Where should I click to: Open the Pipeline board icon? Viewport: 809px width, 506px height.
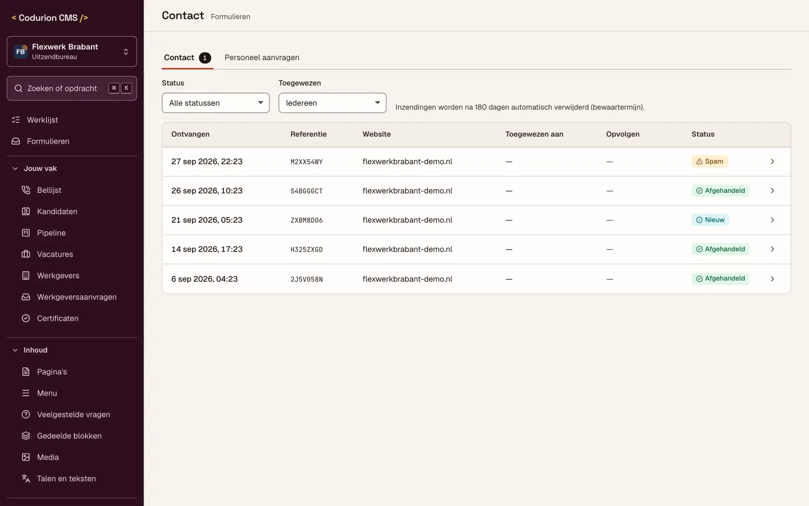pos(26,233)
